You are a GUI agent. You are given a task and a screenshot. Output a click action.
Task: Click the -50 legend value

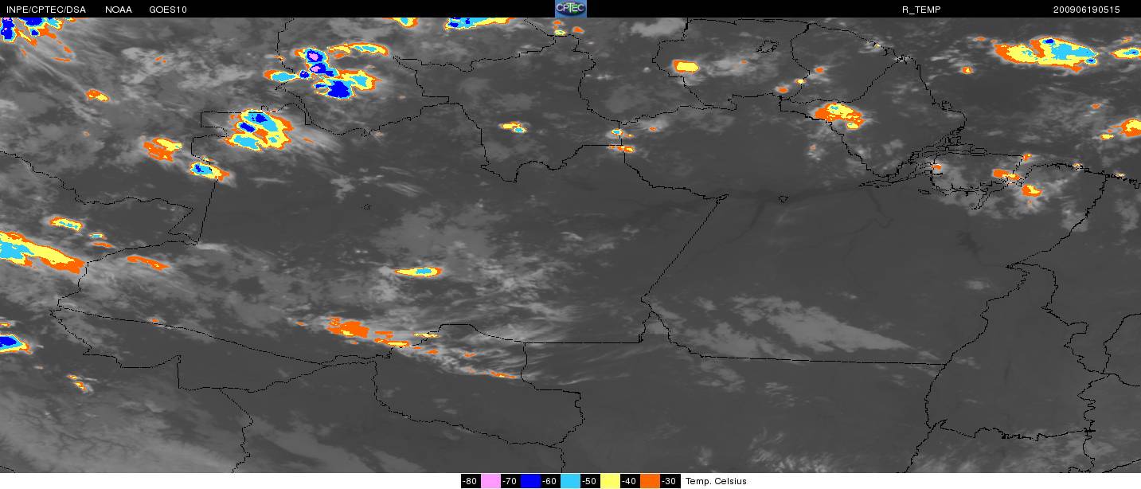[x=590, y=481]
